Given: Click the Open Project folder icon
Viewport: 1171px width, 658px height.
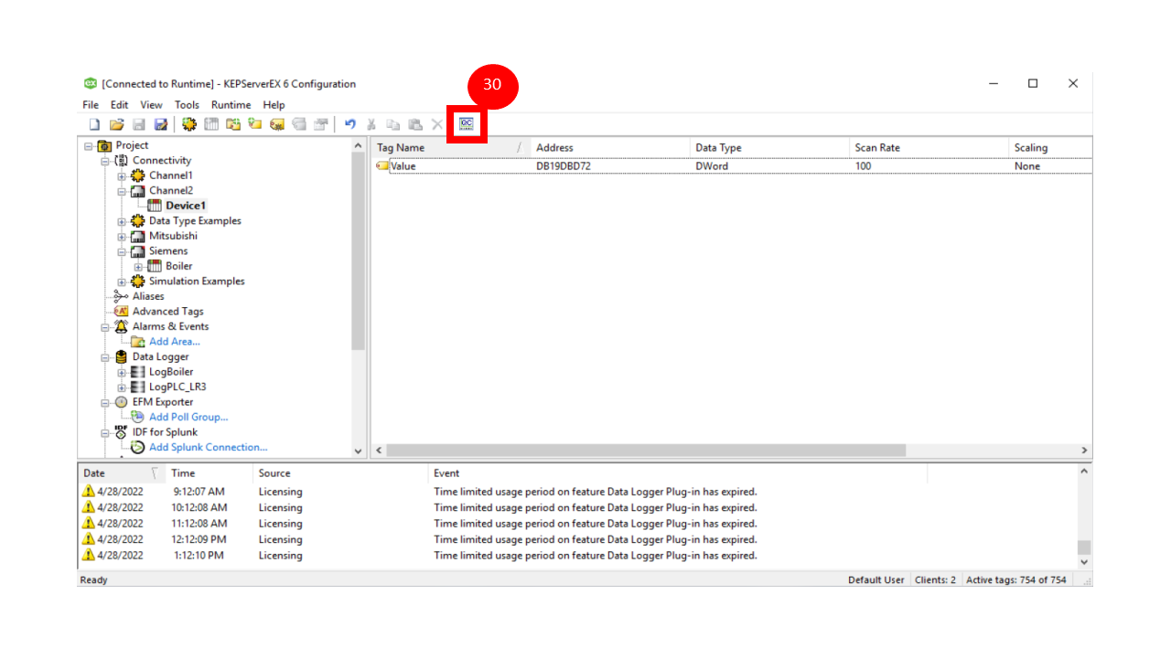Looking at the screenshot, I should pos(117,124).
